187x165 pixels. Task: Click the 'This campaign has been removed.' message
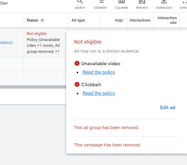point(107,145)
